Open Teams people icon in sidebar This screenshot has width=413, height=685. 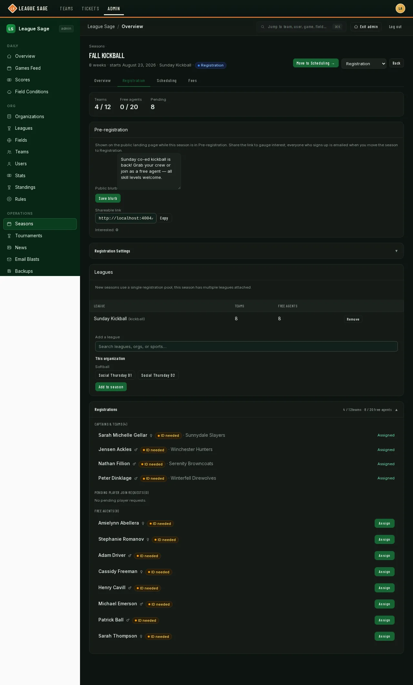pyautogui.click(x=9, y=152)
